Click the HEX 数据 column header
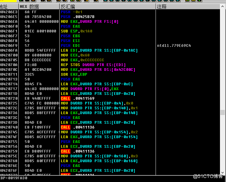The width and height of the screenshot is (226, 182). pos(39,7)
